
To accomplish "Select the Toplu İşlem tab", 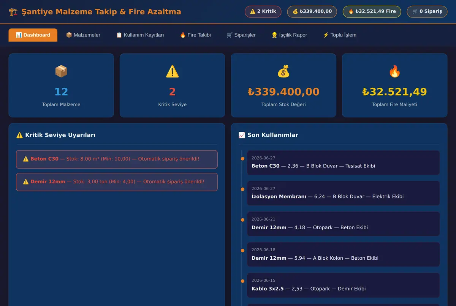I will coord(340,35).
